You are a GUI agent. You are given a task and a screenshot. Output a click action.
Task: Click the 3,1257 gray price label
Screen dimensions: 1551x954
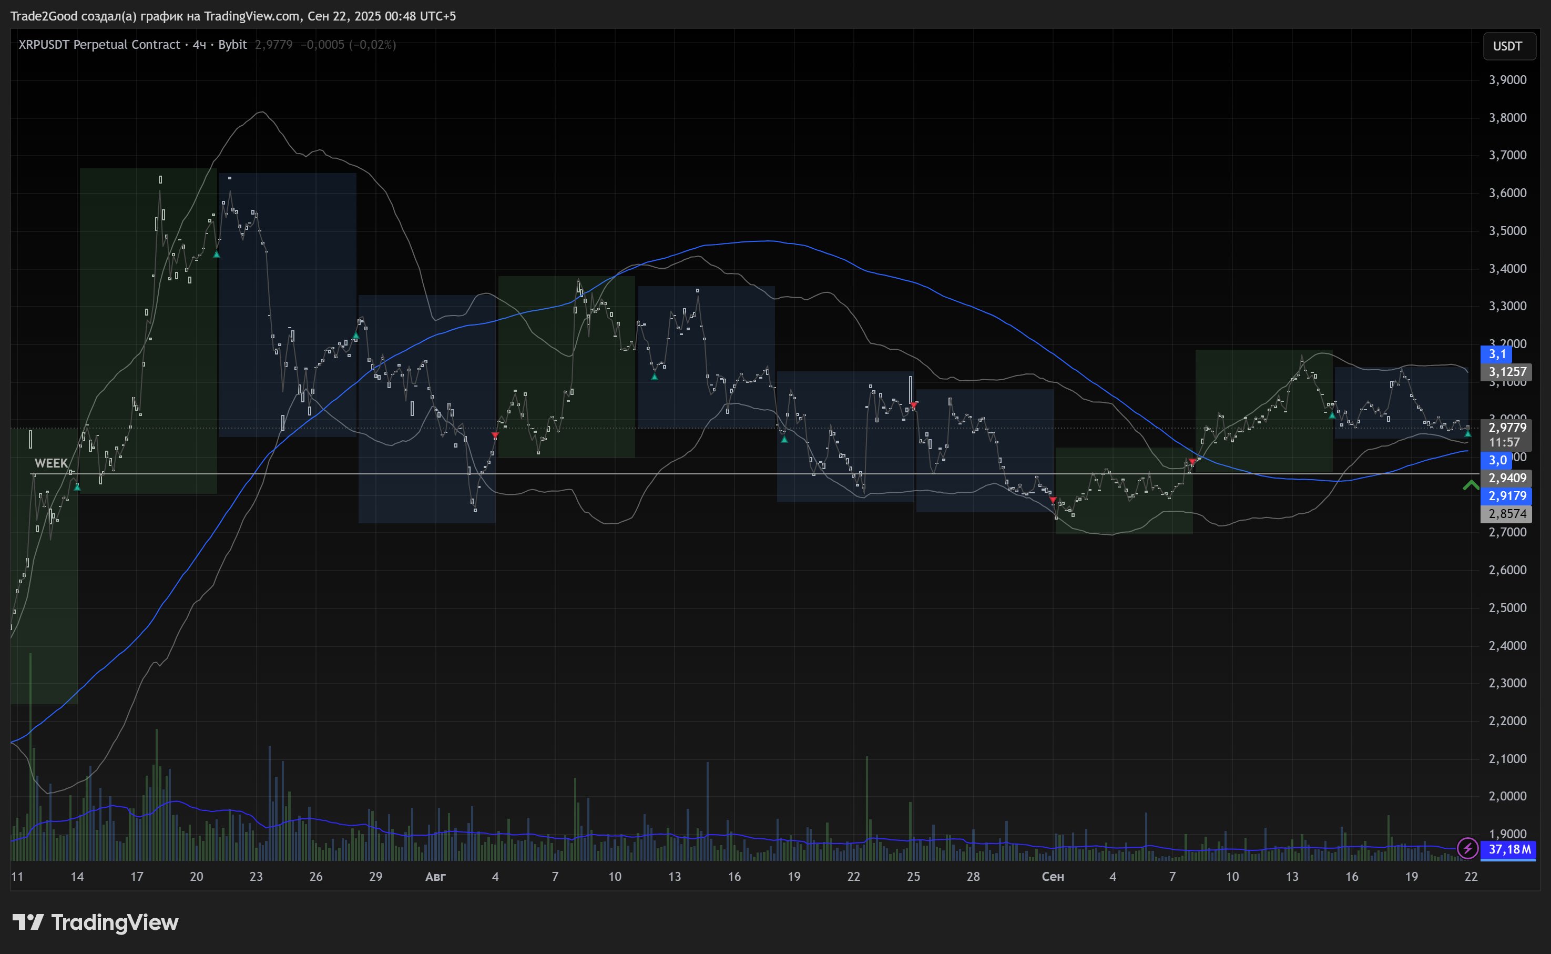(1507, 372)
